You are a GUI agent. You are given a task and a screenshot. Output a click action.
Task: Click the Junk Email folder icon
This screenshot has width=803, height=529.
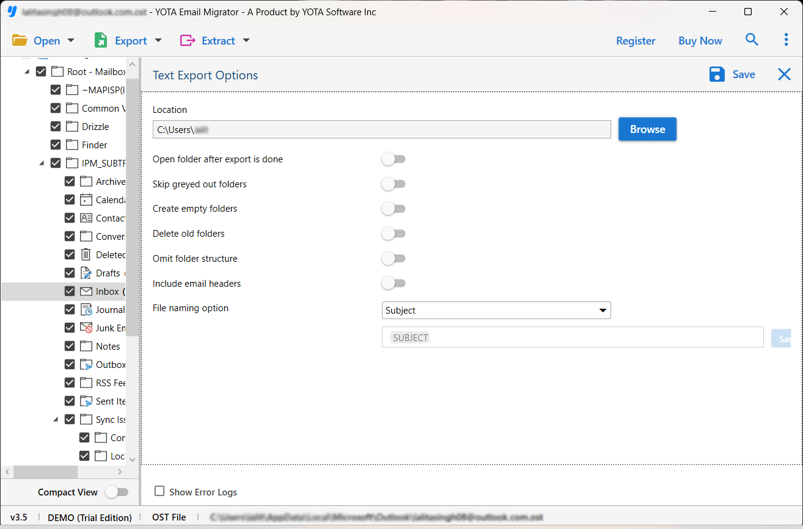(86, 328)
